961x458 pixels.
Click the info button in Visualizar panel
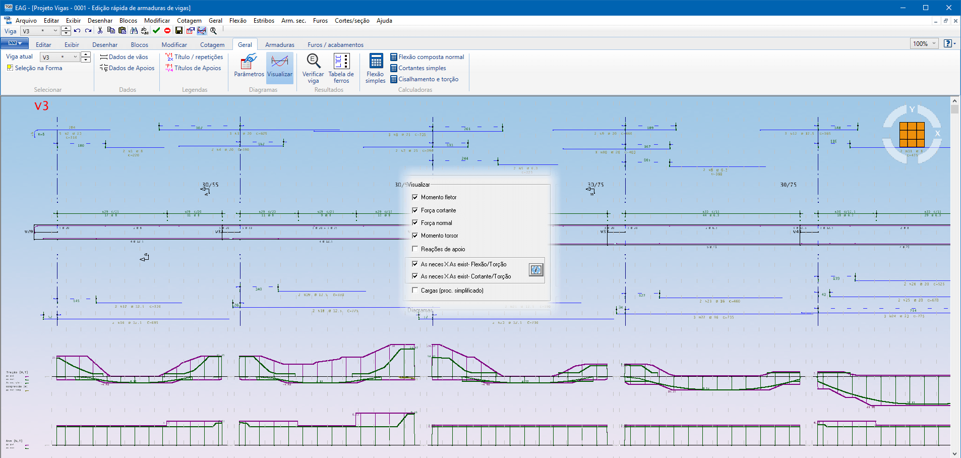[536, 270]
